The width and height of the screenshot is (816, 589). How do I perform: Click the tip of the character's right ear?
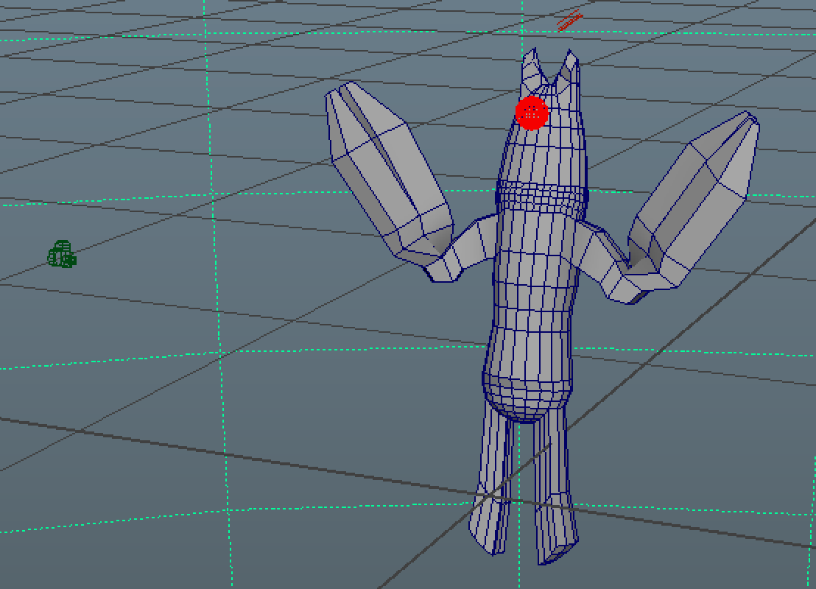point(570,55)
